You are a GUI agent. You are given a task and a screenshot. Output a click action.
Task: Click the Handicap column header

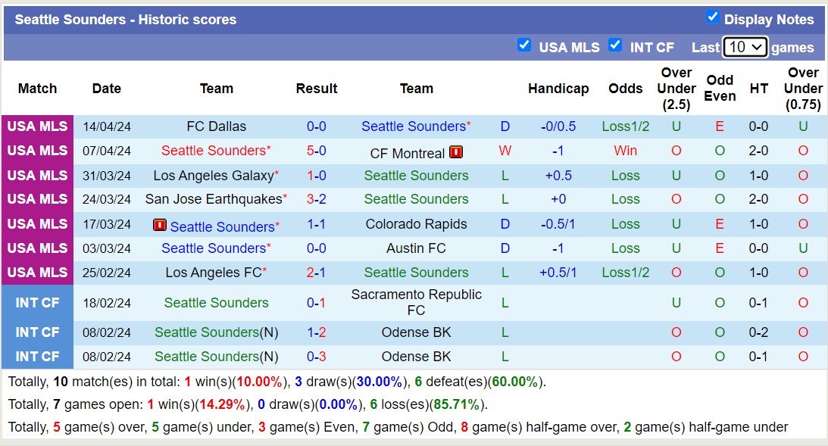558,89
